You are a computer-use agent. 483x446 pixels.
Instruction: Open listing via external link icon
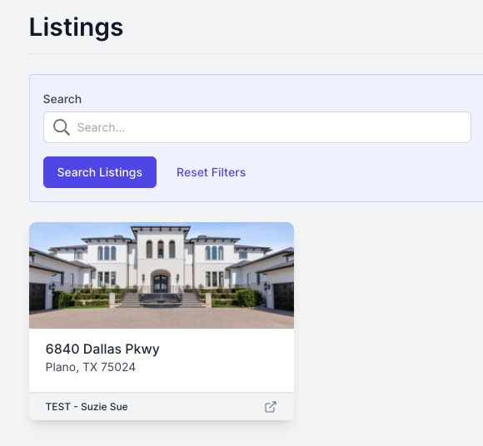271,407
